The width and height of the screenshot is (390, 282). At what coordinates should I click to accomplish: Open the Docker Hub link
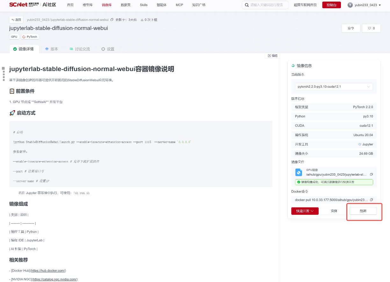pyautogui.click(x=48, y=271)
